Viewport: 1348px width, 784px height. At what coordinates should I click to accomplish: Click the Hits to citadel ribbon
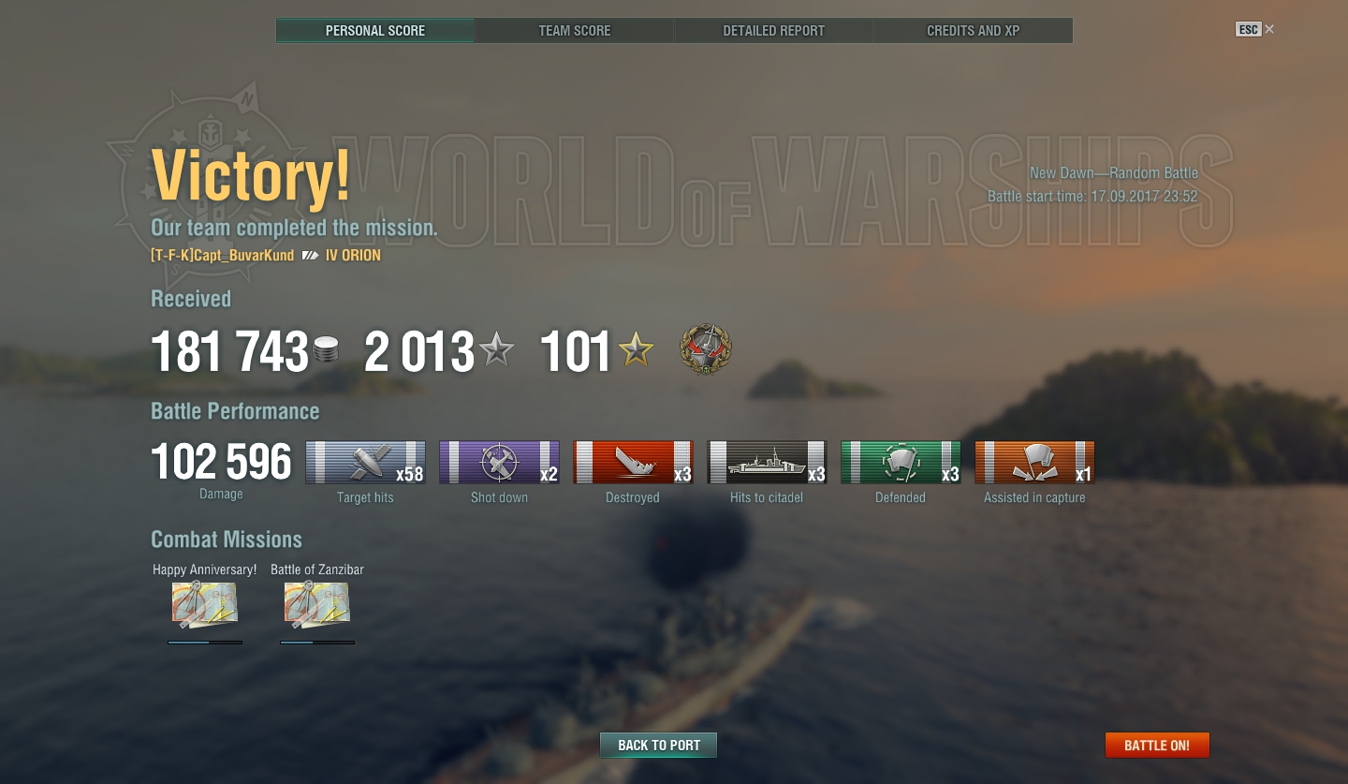click(x=767, y=463)
